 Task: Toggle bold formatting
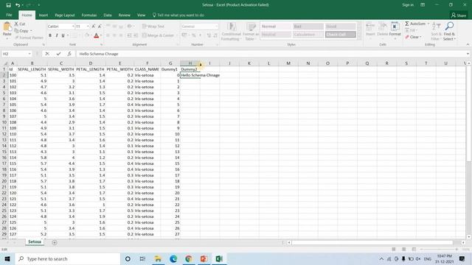[50, 35]
